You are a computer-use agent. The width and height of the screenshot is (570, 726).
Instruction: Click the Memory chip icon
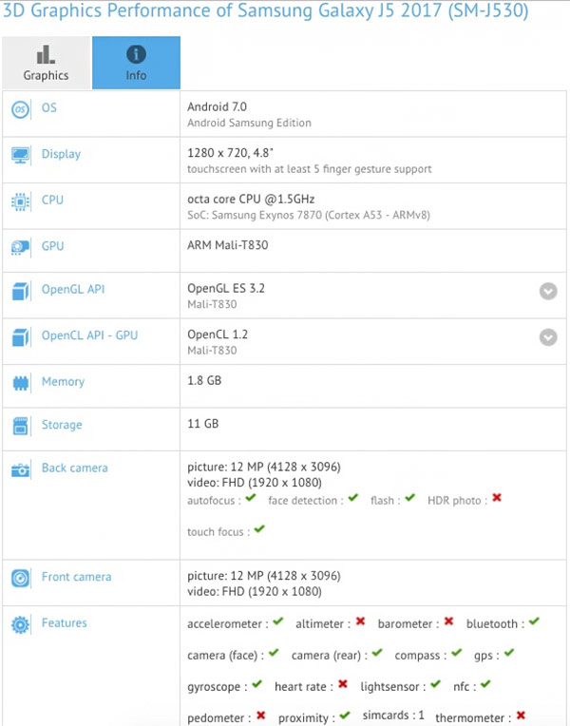(x=20, y=383)
